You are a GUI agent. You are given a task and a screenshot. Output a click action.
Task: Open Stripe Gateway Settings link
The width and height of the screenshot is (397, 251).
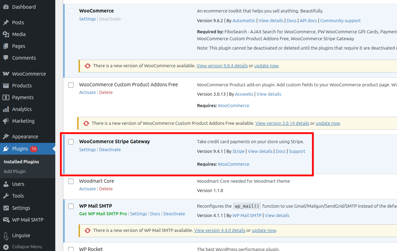[x=87, y=149]
